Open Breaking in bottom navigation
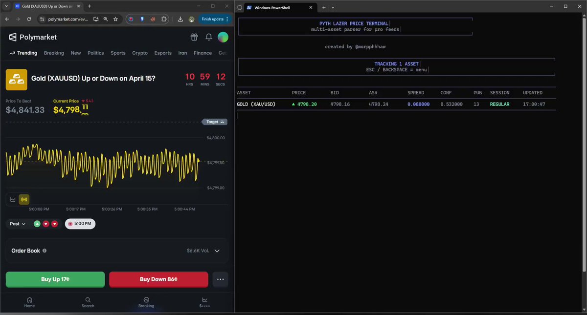 click(x=146, y=302)
